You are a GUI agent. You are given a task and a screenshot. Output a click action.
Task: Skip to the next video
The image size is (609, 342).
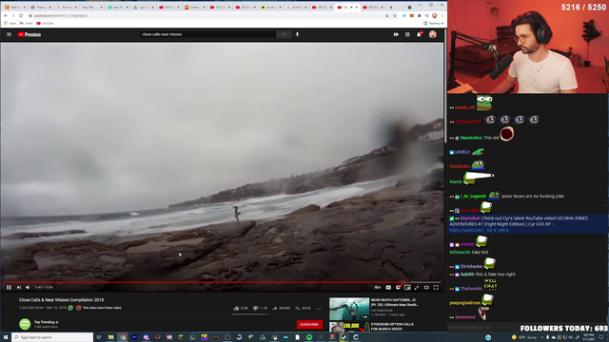tap(19, 287)
